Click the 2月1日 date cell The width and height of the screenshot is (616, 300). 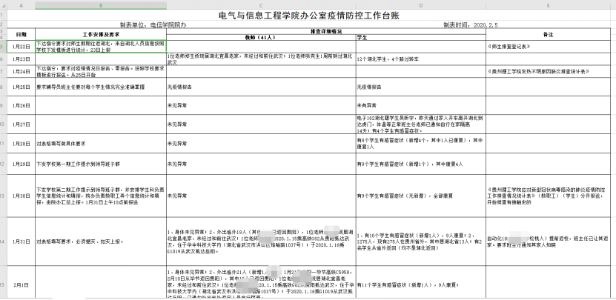click(21, 284)
